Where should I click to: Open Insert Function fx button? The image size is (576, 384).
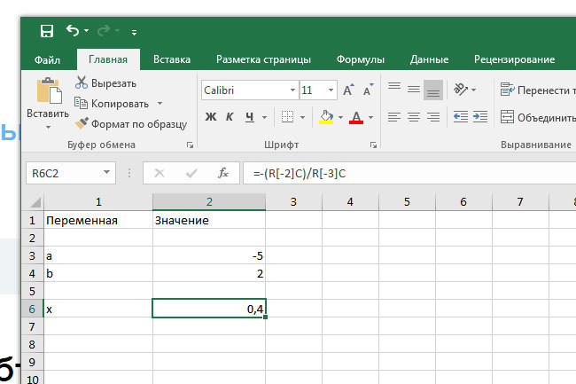[x=223, y=173]
